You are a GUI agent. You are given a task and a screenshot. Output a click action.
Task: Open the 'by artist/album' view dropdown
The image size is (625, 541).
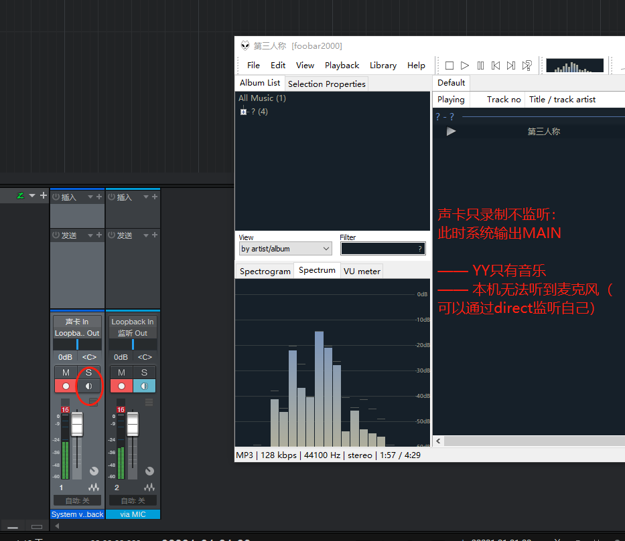click(x=285, y=249)
